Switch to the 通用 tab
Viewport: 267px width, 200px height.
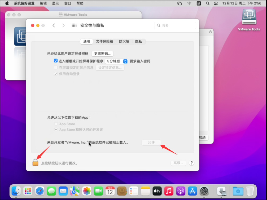click(86, 42)
